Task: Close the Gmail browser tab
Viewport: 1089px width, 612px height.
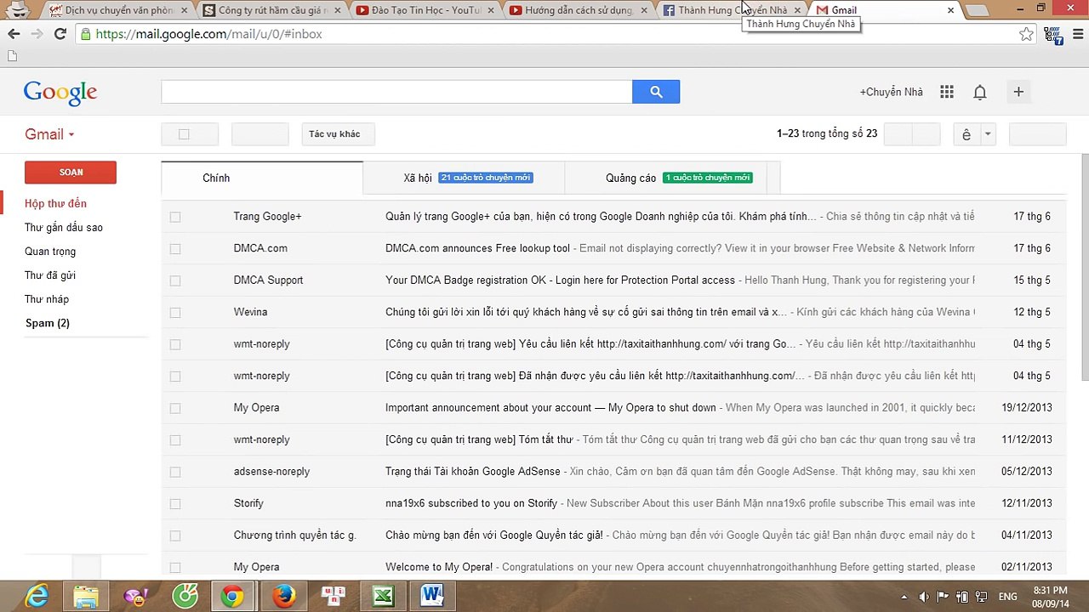Action: tap(950, 10)
